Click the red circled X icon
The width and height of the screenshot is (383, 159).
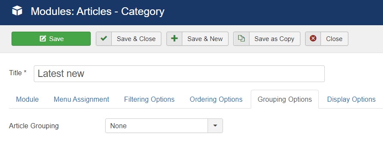pyautogui.click(x=313, y=38)
